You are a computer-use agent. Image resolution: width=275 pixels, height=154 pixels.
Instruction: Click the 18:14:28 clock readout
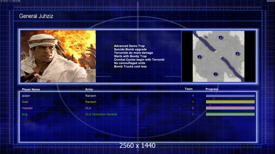[x=16, y=1]
